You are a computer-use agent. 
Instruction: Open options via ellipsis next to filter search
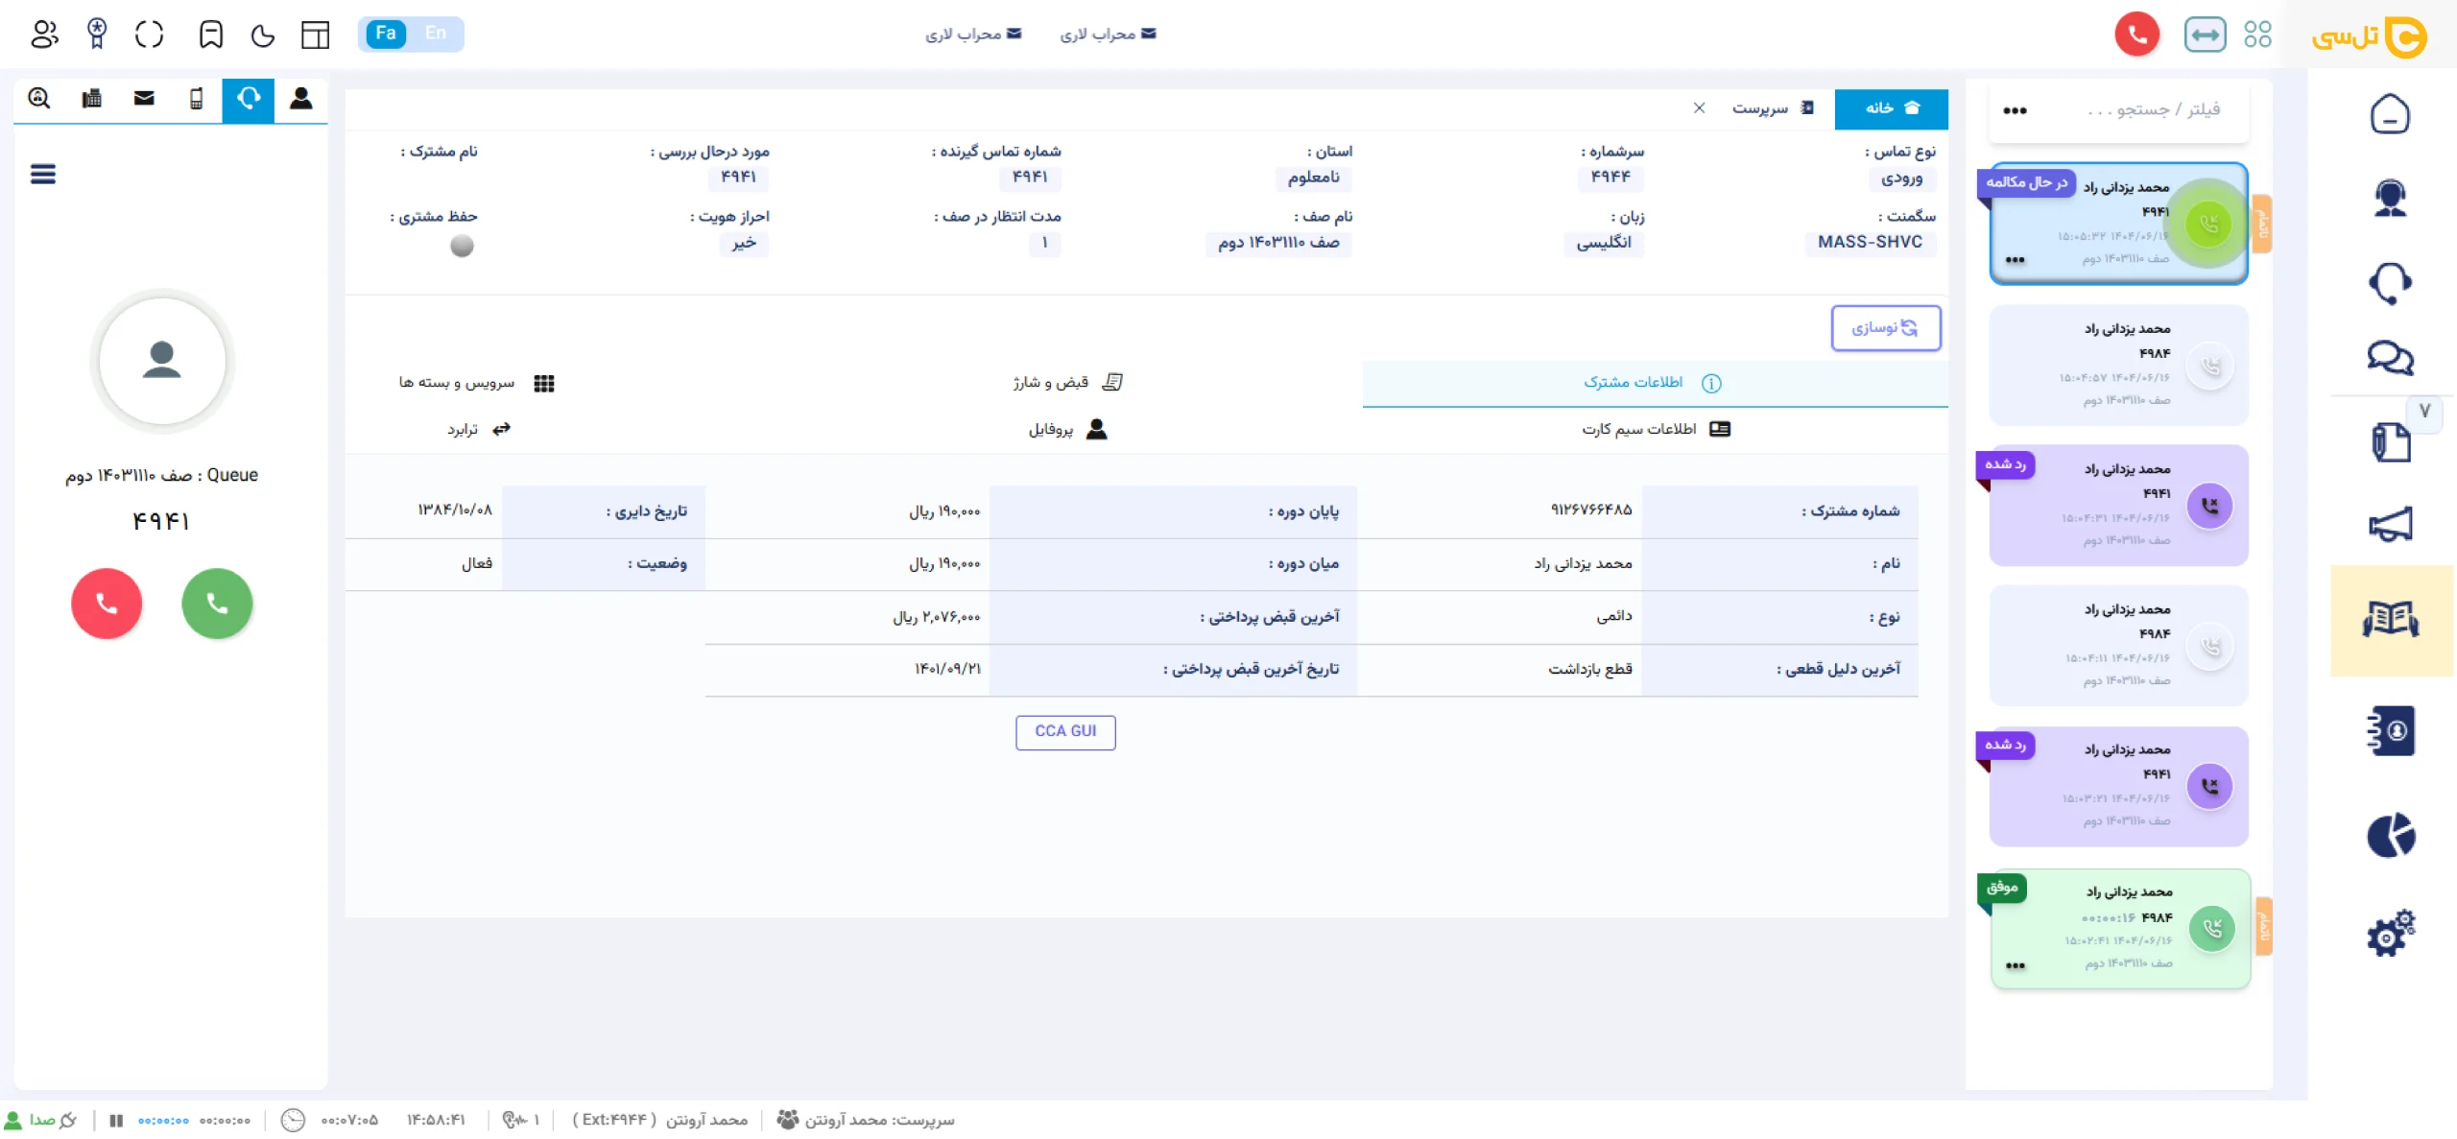(2016, 109)
